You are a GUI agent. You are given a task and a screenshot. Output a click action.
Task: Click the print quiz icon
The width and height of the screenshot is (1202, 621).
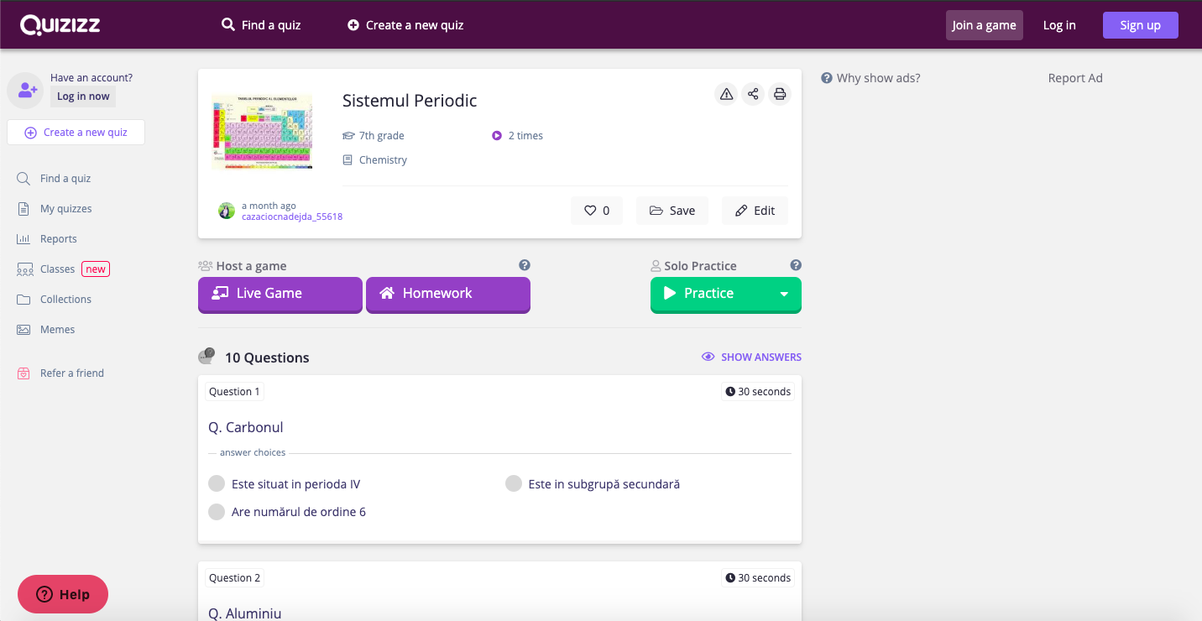pos(780,94)
